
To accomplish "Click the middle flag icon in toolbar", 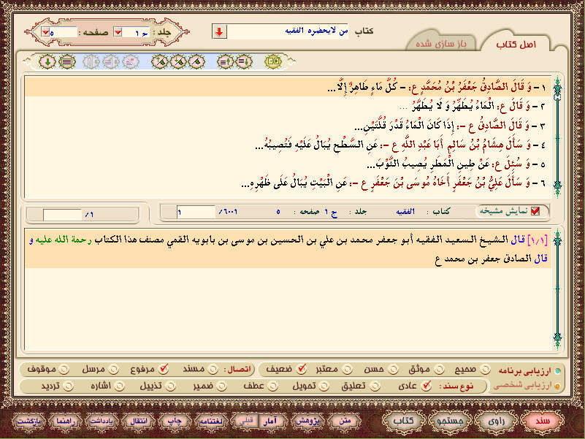I will [x=177, y=61].
